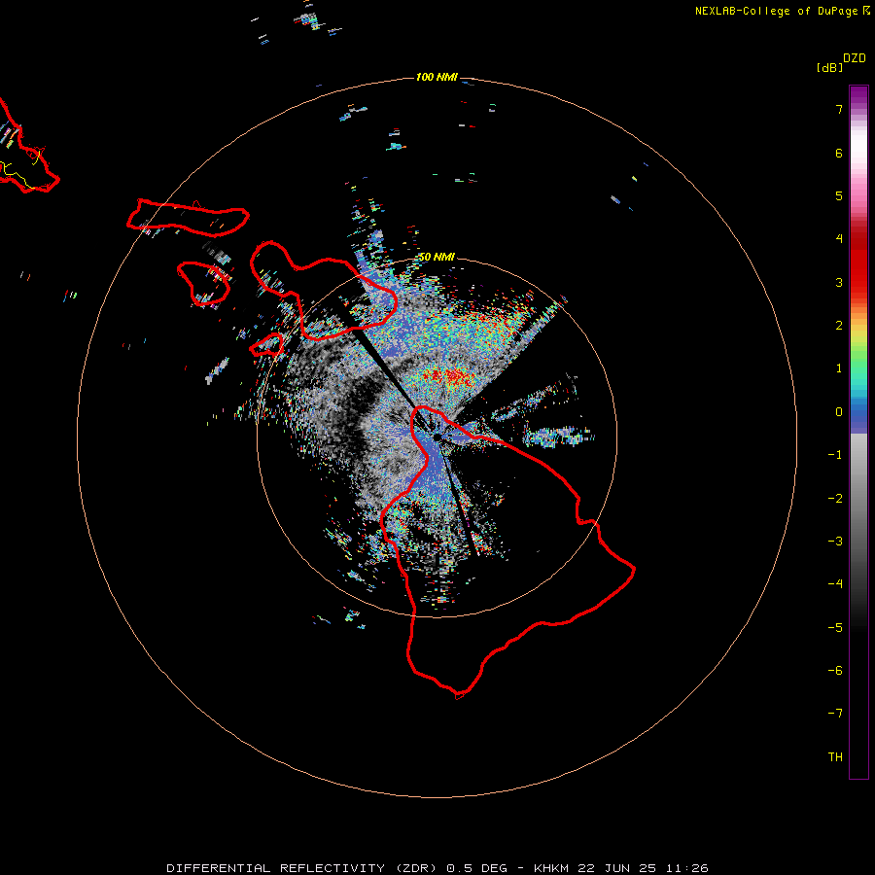Click the -2 value on color scale
The image size is (875, 875).
click(835, 499)
